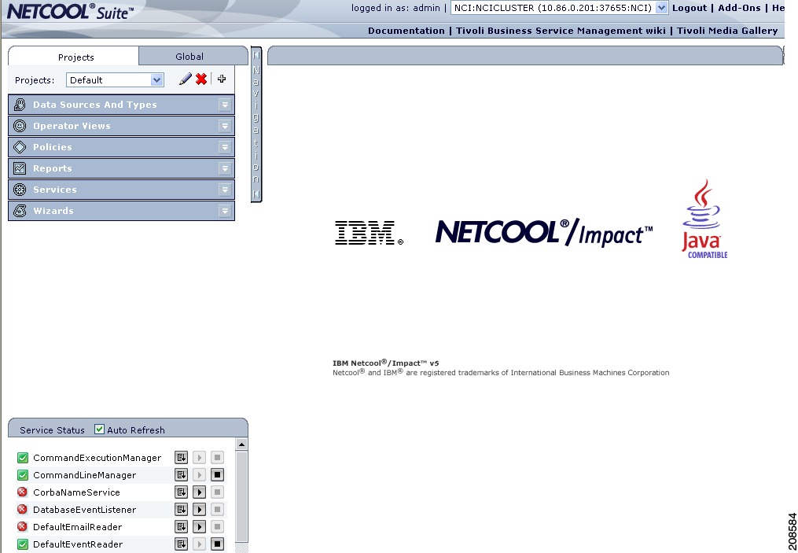The image size is (798, 553).
Task: Click the pencil icon to edit project
Action: [x=186, y=79]
